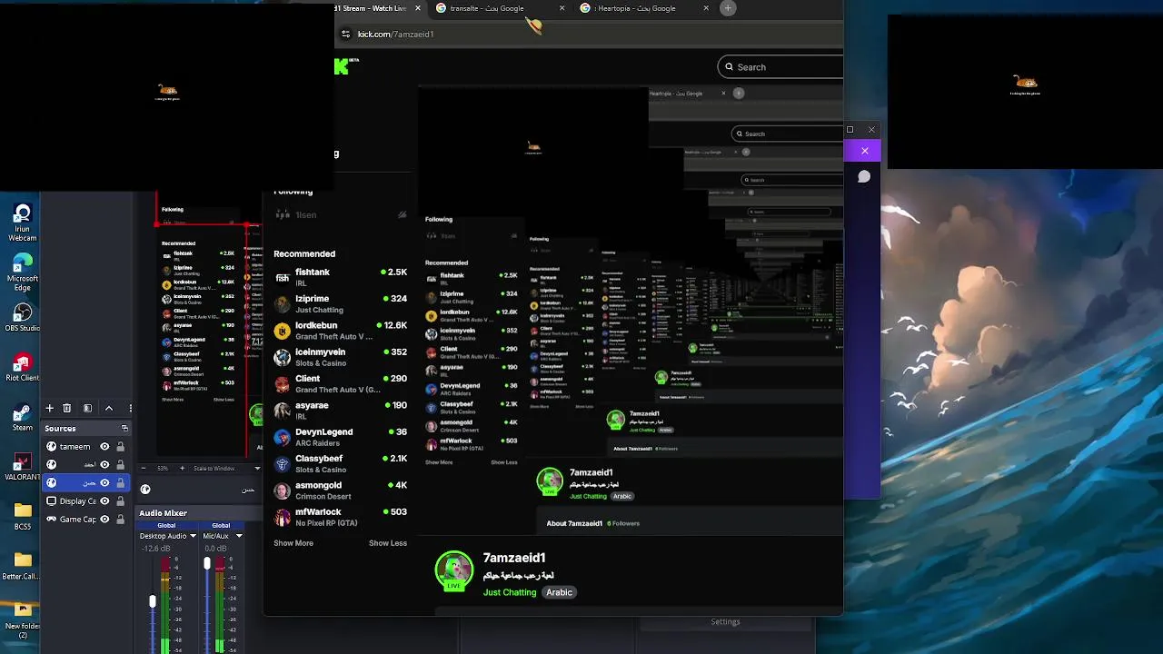This screenshot has width=1163, height=654.
Task: Click the Just Chatting category link
Action: [510, 592]
